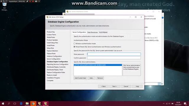This screenshot has height=106, width=189.
Task: Select the ROBOCOAP administrator entry in list
Action: pos(98,65)
